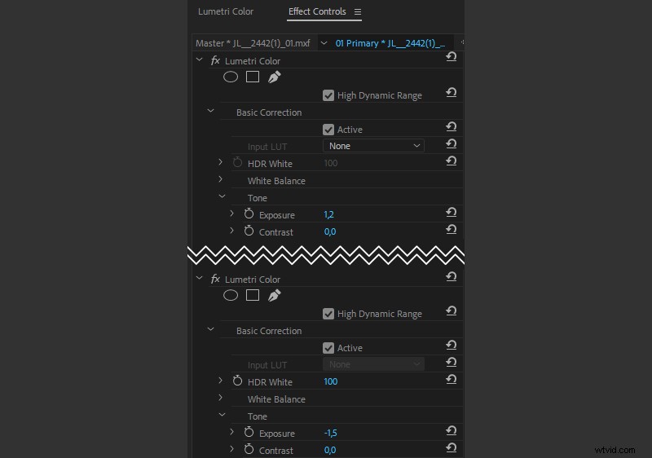
Task: Reset the Active setting in the second Lumetri Color effect
Action: (x=452, y=345)
